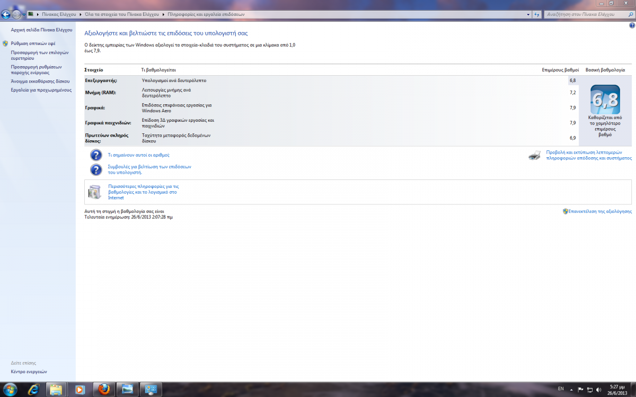Screen dimensions: 636x397
Task: Open Περισσότερες πληροφορίες για τις βαθμολογίες link
Action: point(143,192)
